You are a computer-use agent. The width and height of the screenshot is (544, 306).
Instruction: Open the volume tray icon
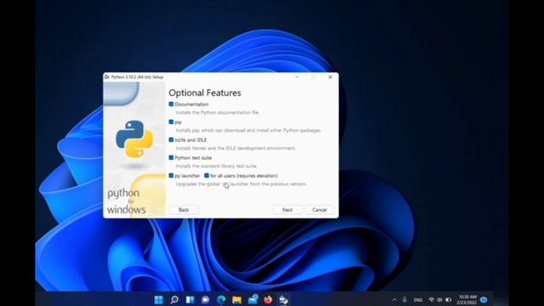439,300
